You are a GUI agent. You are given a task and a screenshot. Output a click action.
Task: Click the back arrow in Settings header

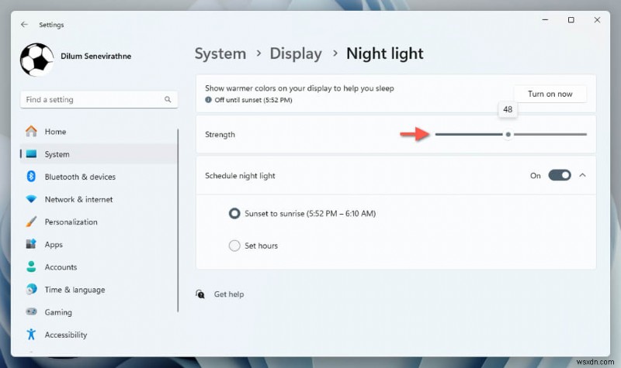point(24,25)
